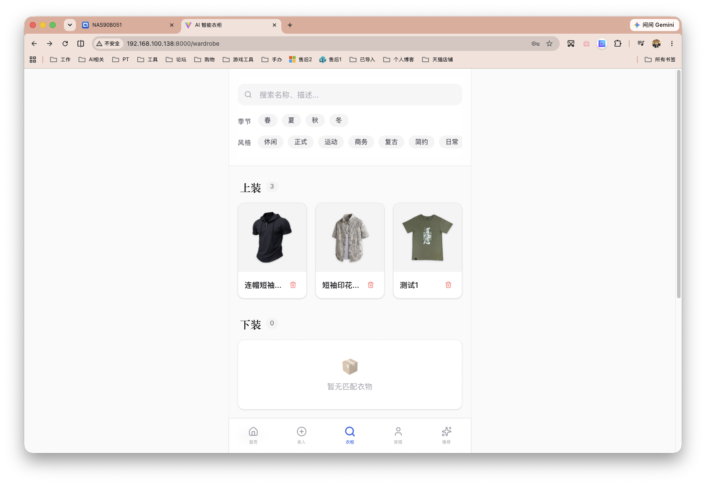Go to 首页 home in bottom navigation

pos(253,435)
